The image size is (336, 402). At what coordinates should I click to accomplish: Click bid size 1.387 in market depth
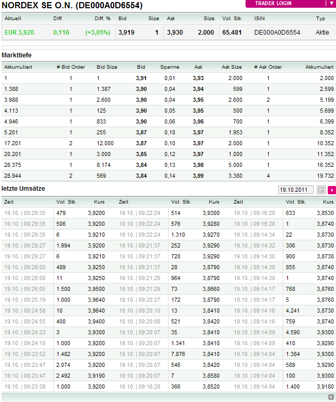103,89
